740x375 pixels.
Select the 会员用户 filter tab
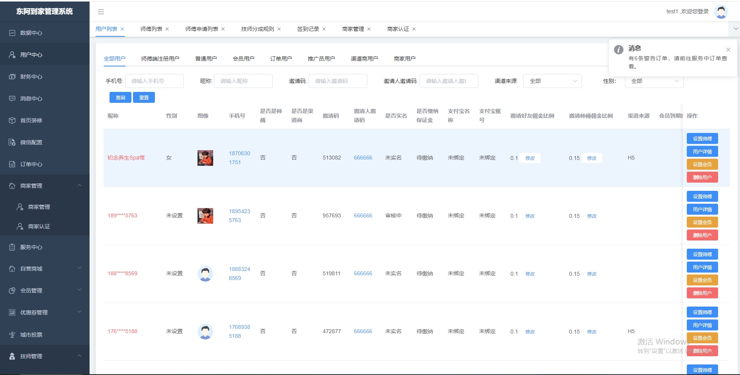(244, 59)
